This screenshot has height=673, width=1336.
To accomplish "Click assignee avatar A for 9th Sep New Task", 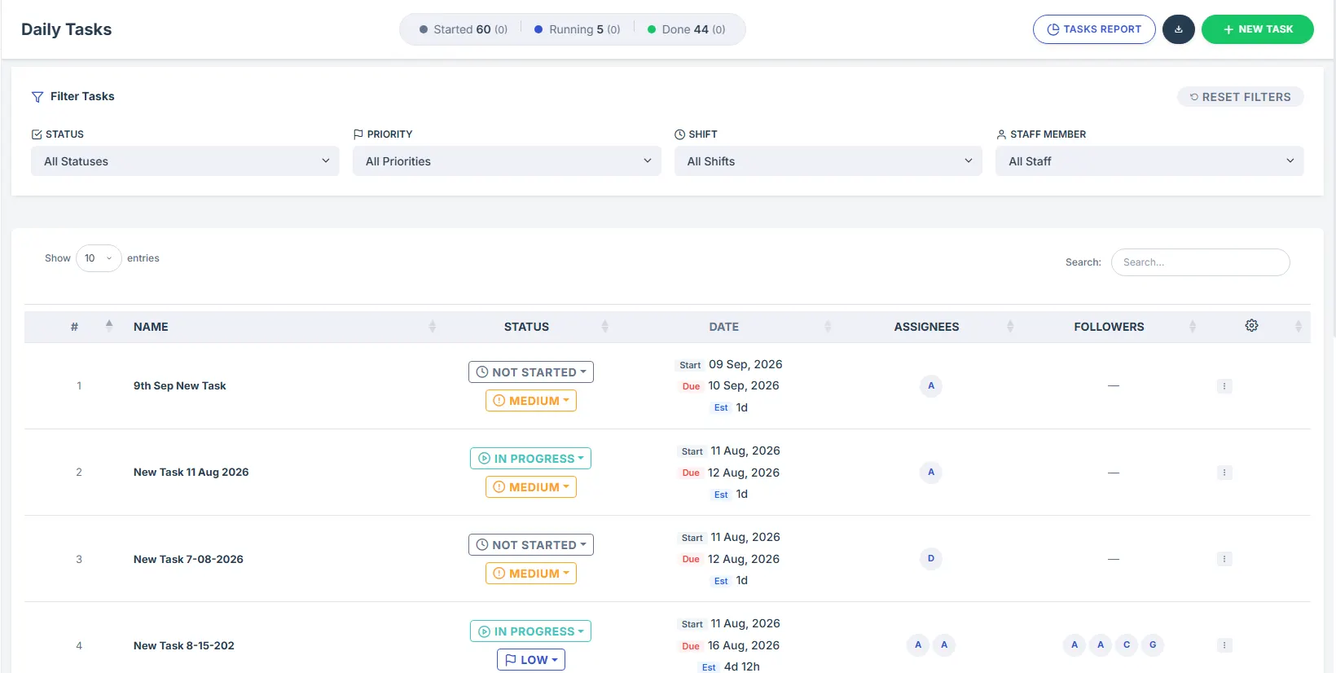I will pos(931,386).
